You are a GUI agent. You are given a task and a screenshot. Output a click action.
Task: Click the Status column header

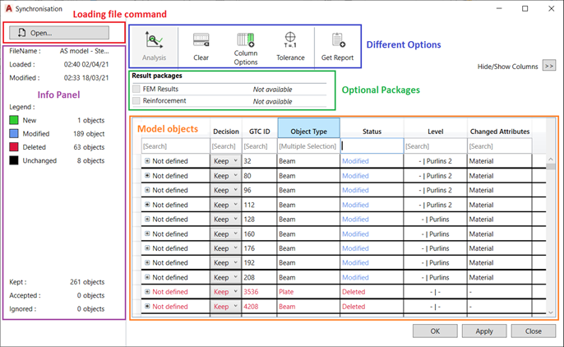pos(372,131)
